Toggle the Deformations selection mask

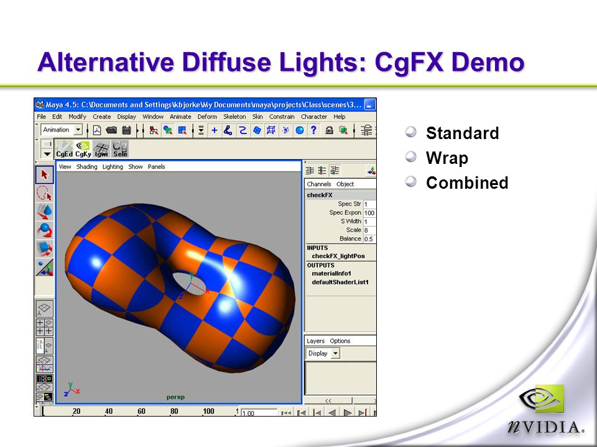(x=271, y=130)
